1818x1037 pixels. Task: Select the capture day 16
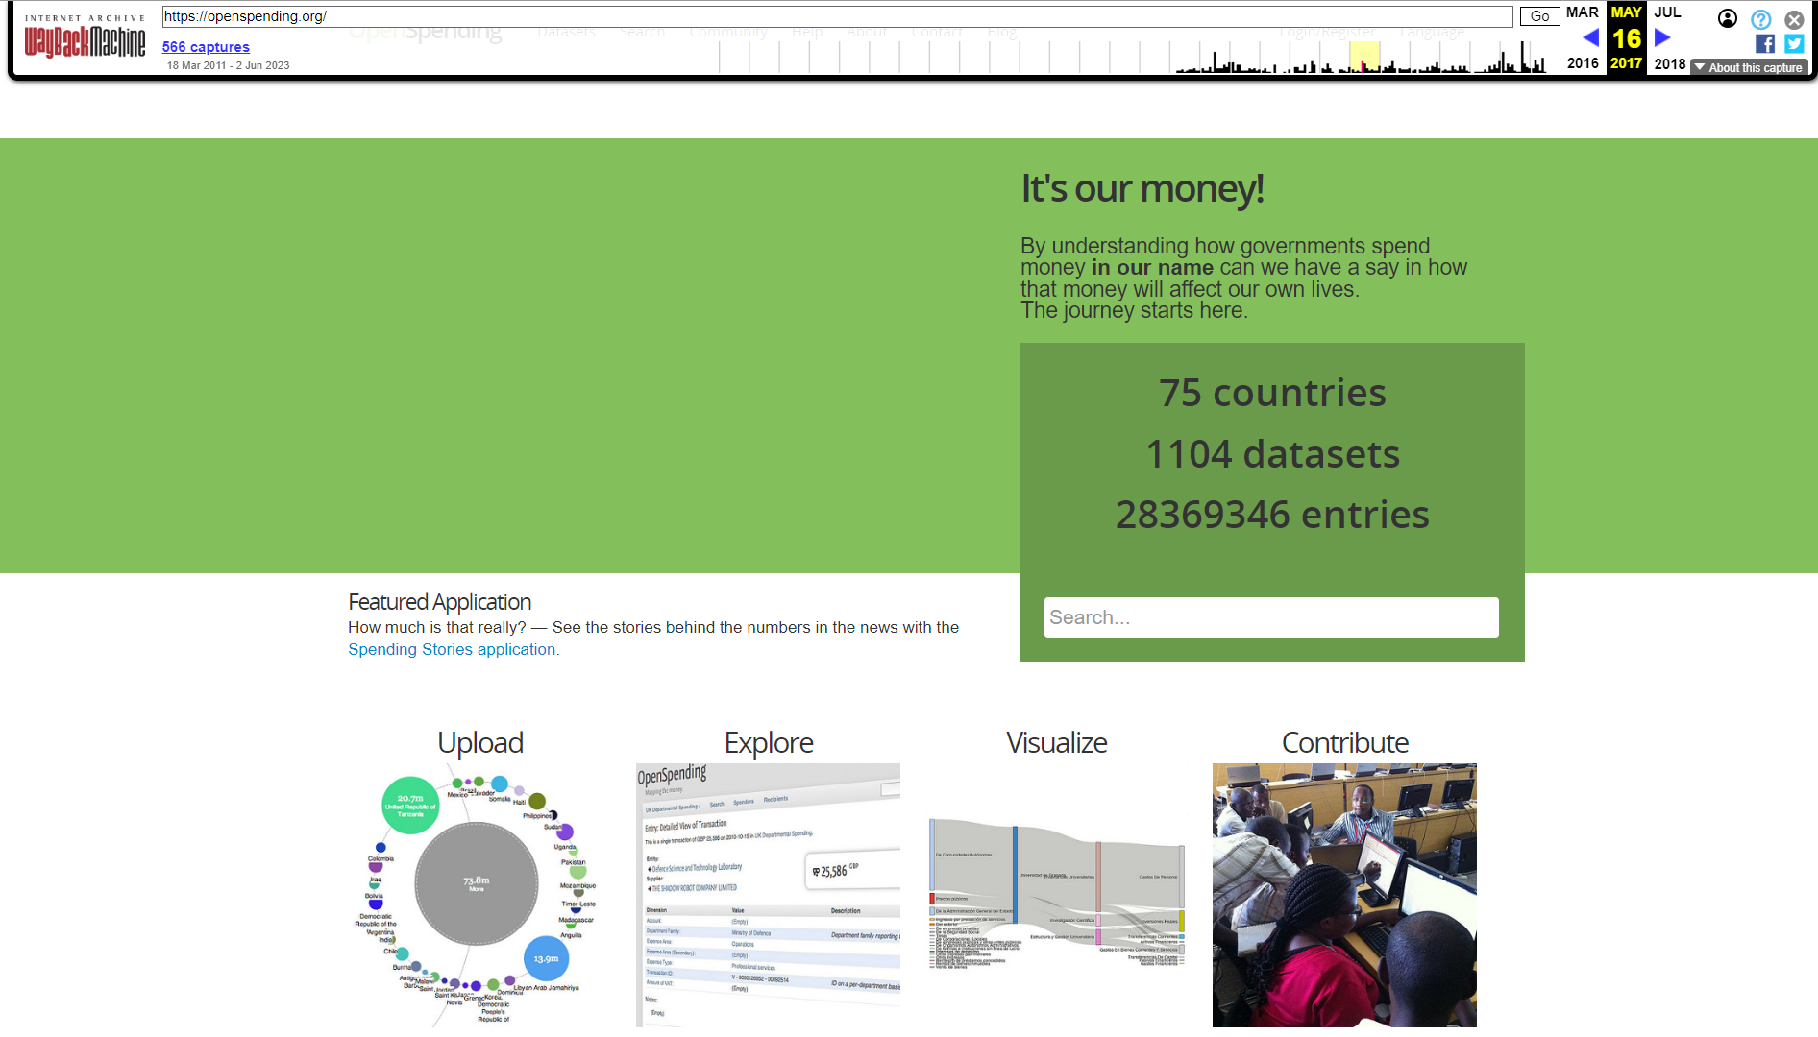tap(1626, 38)
